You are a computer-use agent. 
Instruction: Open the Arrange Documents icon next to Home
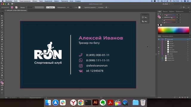point(12,4)
